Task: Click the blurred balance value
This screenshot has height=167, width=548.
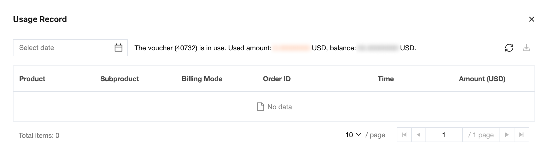Action: coord(378,48)
